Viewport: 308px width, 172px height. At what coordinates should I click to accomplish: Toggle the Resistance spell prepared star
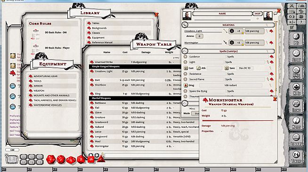185,74
